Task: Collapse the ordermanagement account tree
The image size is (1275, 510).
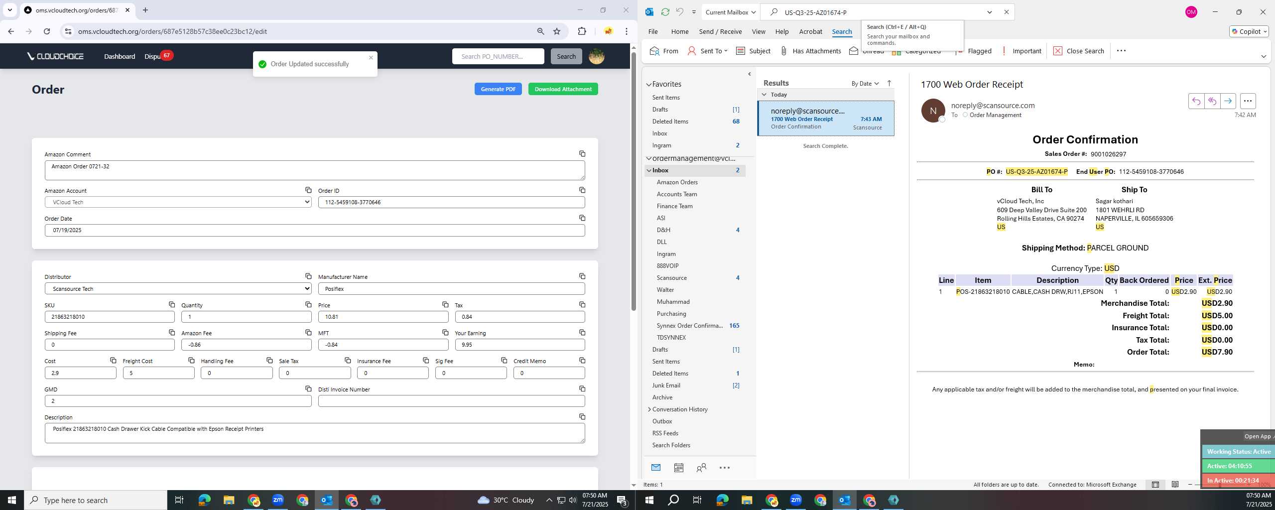Action: coord(649,158)
